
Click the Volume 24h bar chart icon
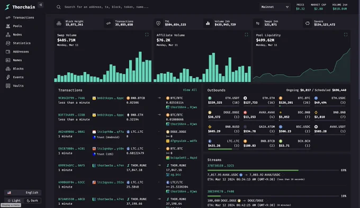208,23
